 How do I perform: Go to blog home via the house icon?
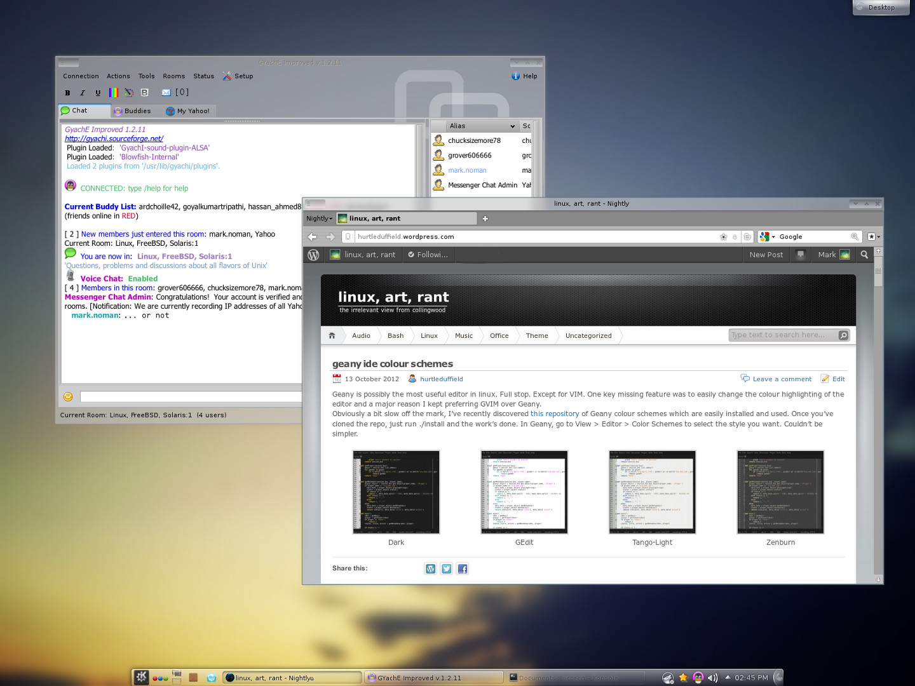pos(332,335)
